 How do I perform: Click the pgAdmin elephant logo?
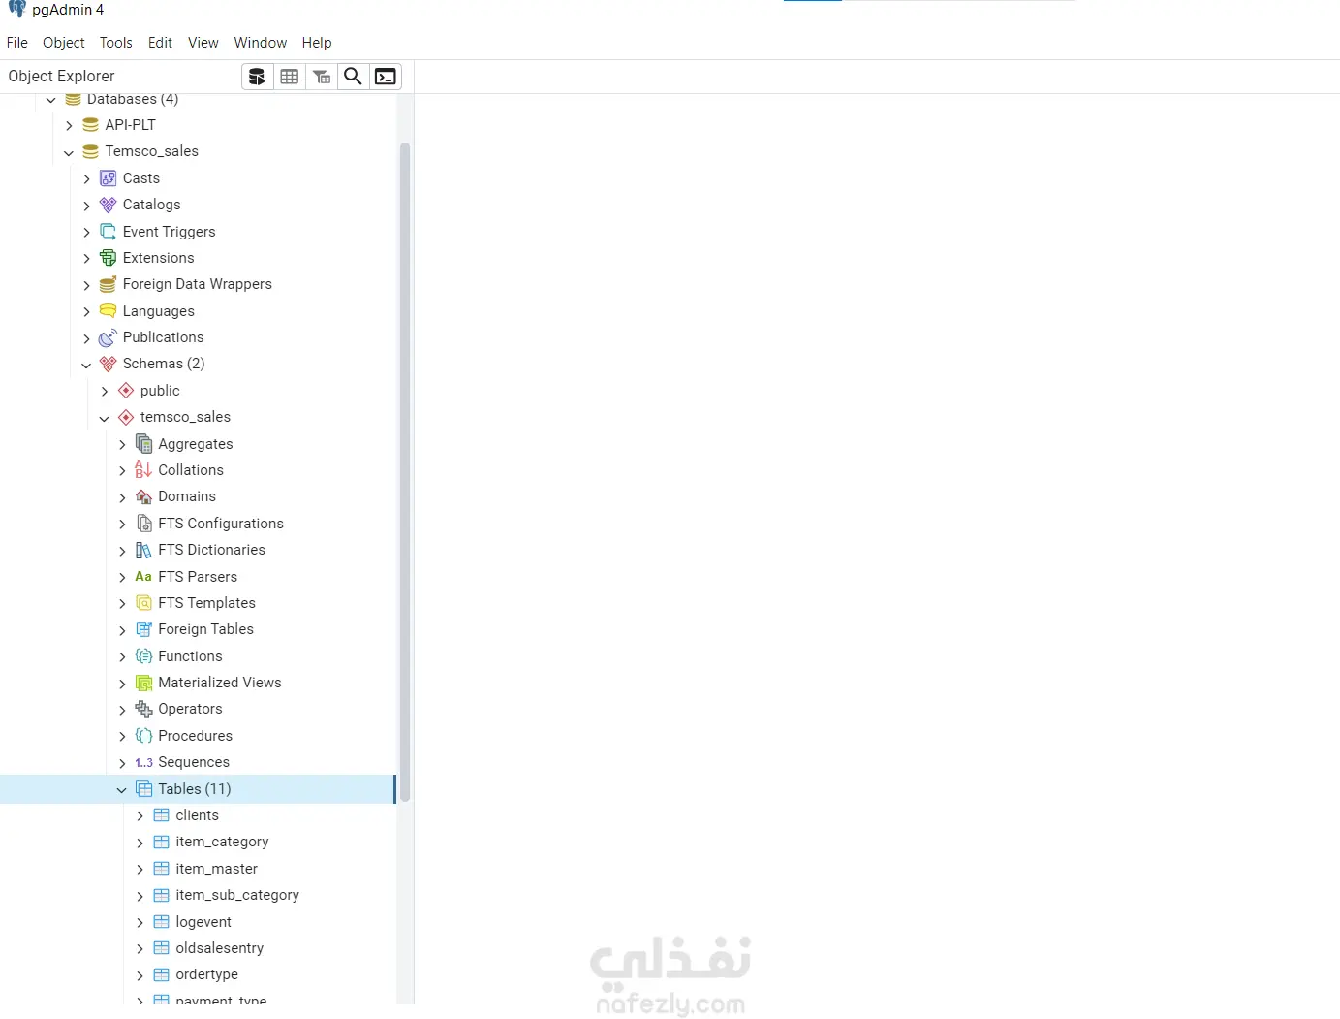click(x=16, y=9)
